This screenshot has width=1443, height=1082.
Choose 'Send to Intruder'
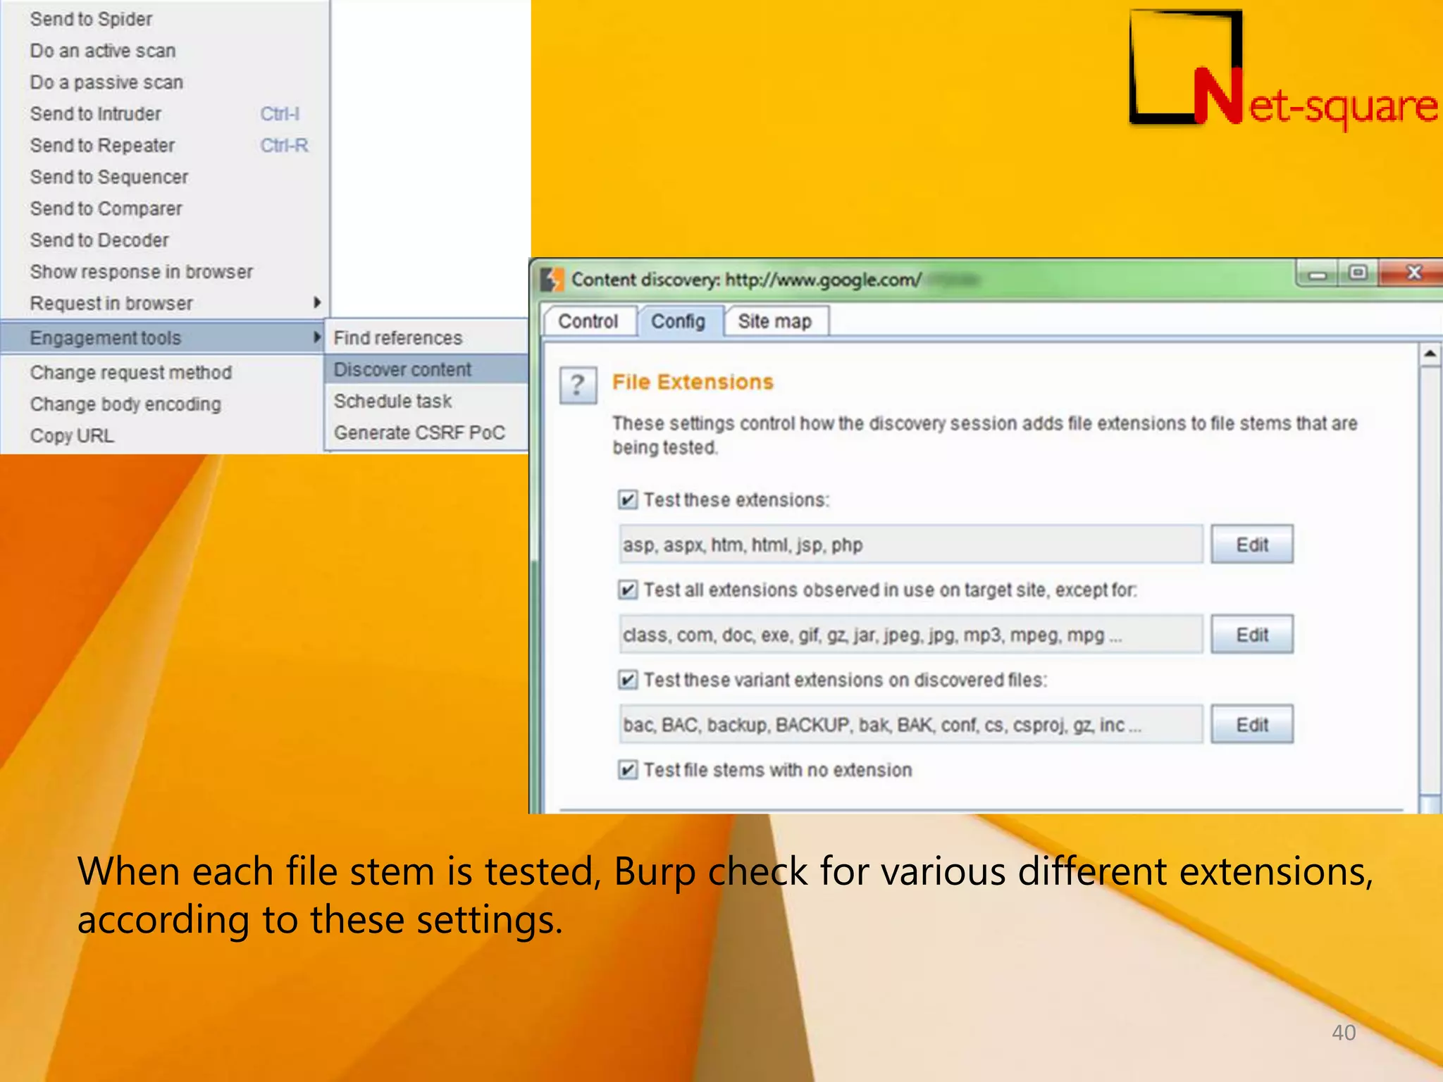click(x=163, y=114)
